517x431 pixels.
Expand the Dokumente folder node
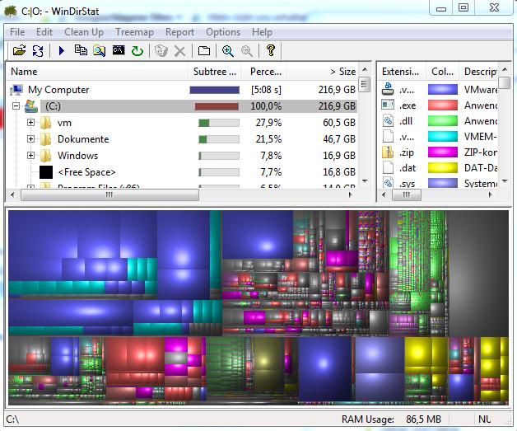click(x=30, y=138)
